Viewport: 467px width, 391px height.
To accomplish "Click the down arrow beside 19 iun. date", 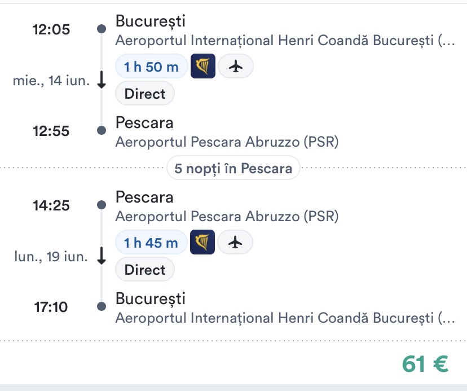I will pos(102,257).
